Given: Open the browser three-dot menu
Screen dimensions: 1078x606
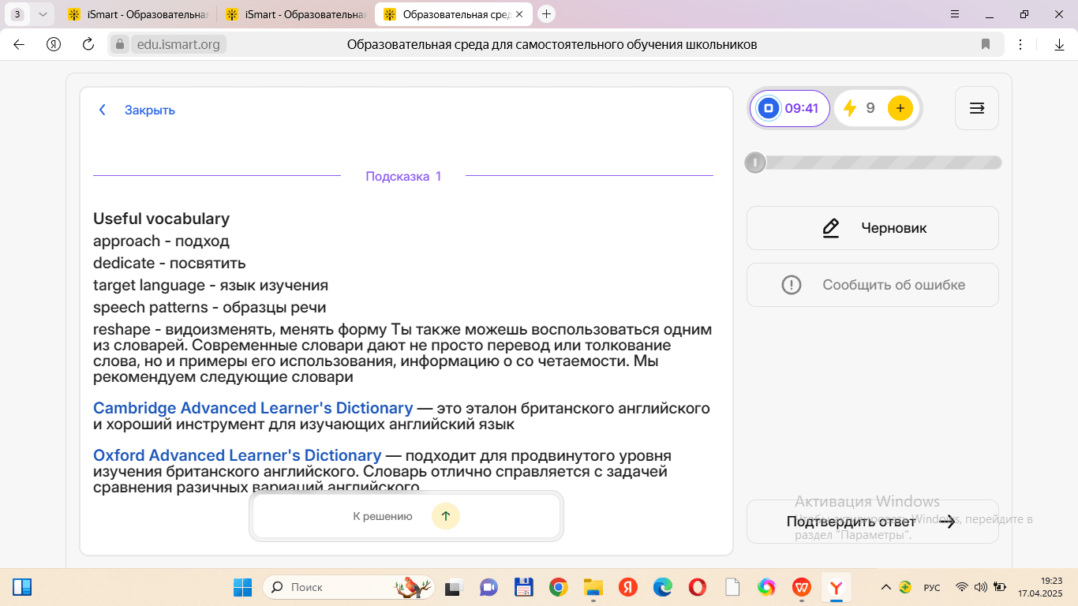Looking at the screenshot, I should [1020, 44].
